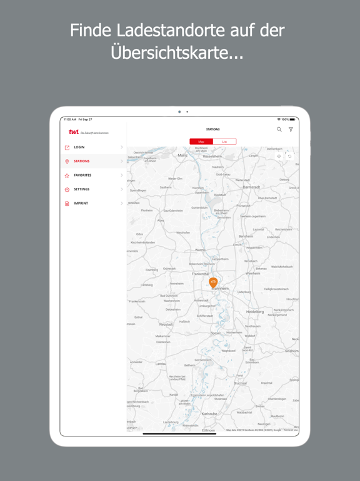Image resolution: width=360 pixels, height=481 pixels.
Task: Switch to the Map view tab
Action: [201, 142]
